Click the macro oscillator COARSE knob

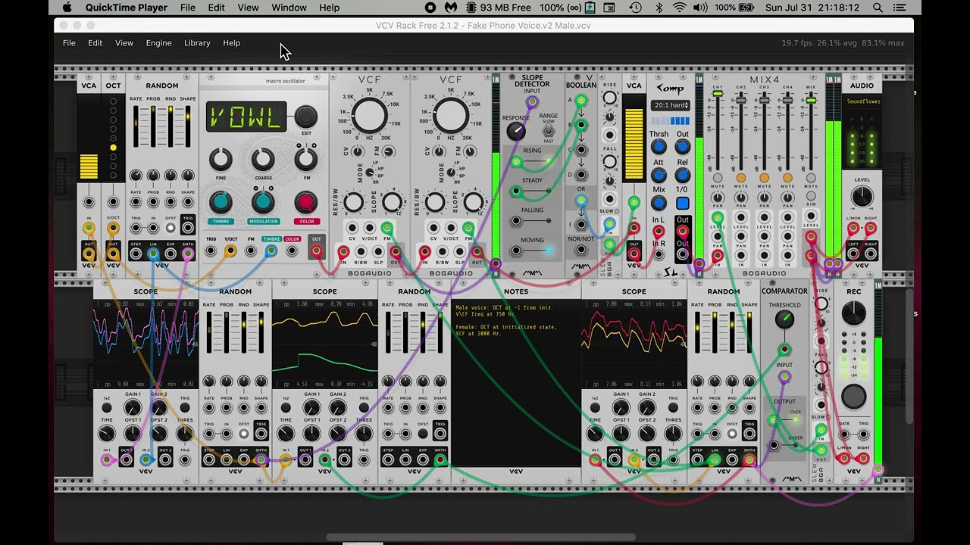[263, 160]
